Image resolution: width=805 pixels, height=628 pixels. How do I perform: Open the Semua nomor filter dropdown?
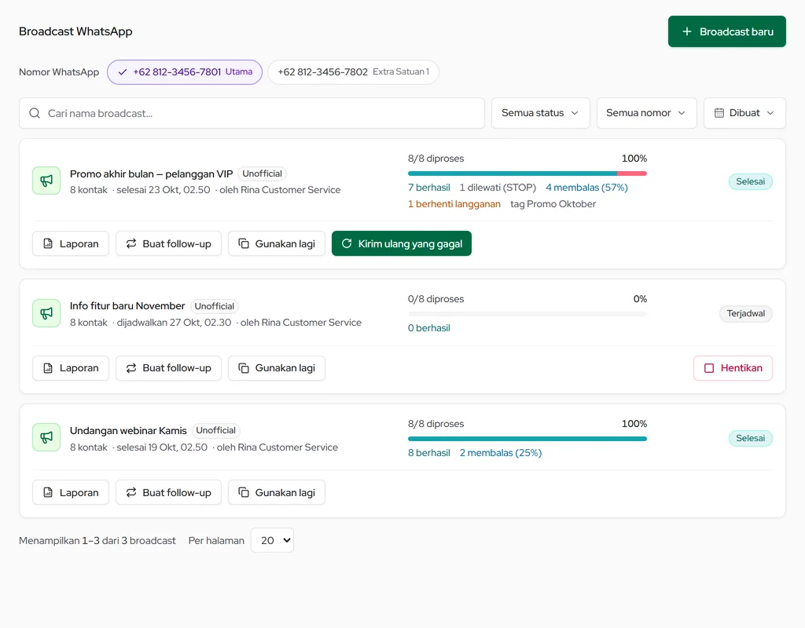646,113
